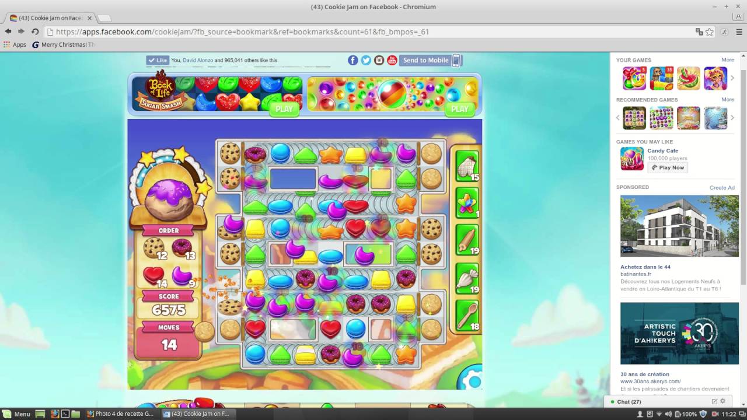Open Apps bookmarks shortcut

tap(15, 44)
